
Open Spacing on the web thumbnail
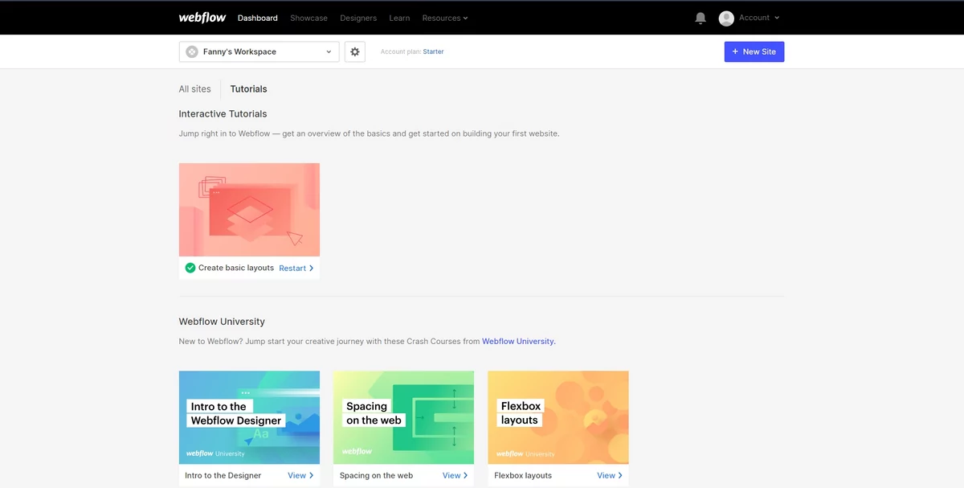(403, 417)
